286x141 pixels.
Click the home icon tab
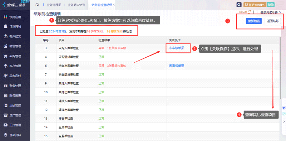37,5
